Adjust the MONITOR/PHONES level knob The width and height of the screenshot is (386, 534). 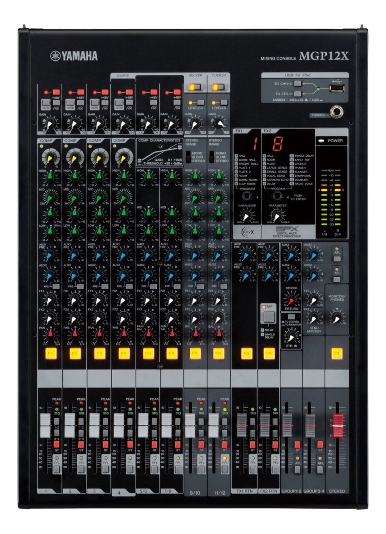(x=337, y=318)
